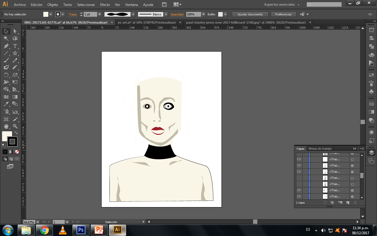This screenshot has height=236, width=377.
Task: Select the Line Segment tool
Action: (6, 53)
